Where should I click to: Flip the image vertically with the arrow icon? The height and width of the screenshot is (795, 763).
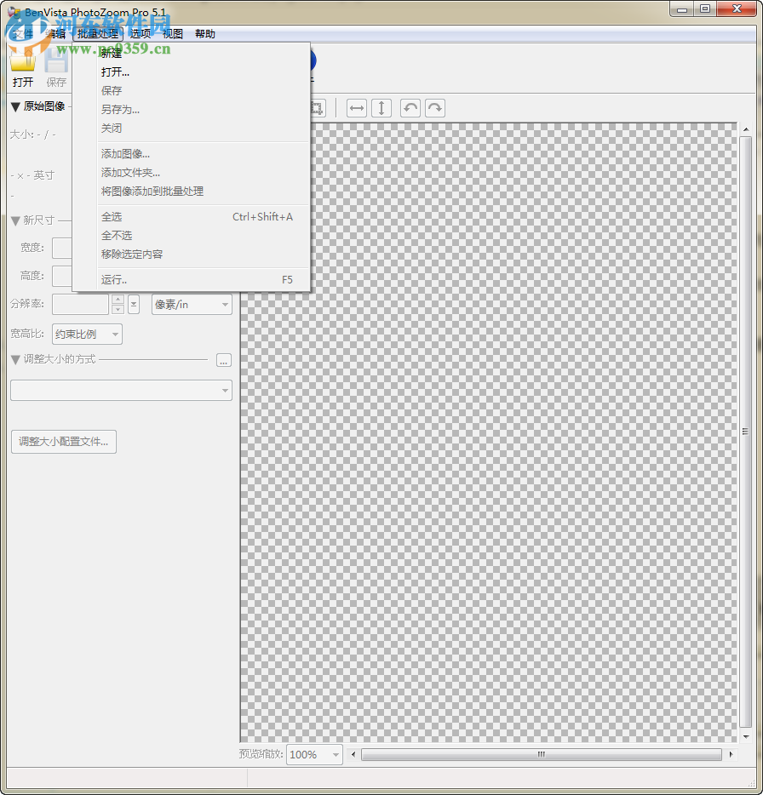pos(381,108)
